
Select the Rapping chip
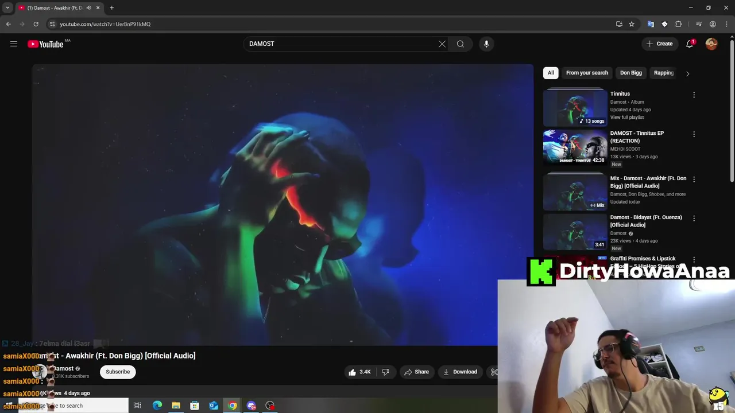coord(664,73)
